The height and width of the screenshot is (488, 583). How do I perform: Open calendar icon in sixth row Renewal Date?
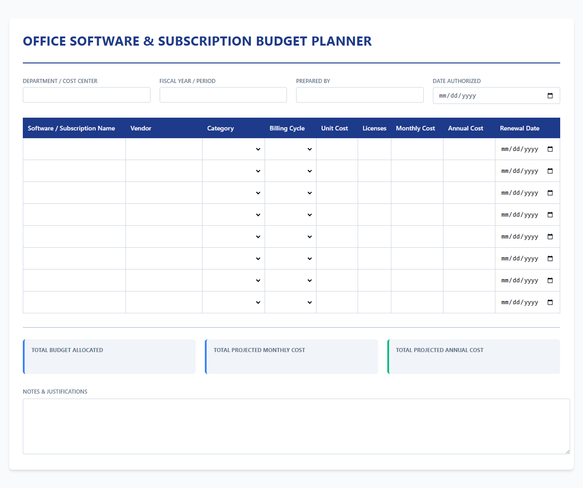click(550, 259)
